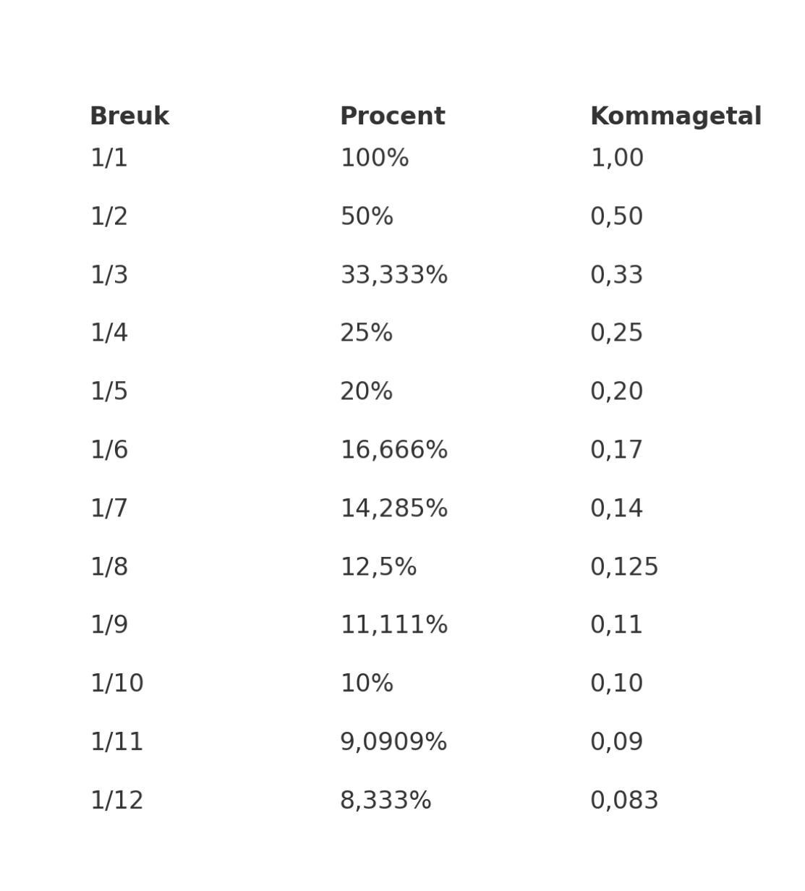Click the 0,20 decimal value
Image resolution: width=805 pixels, height=891 pixels.
pos(617,392)
